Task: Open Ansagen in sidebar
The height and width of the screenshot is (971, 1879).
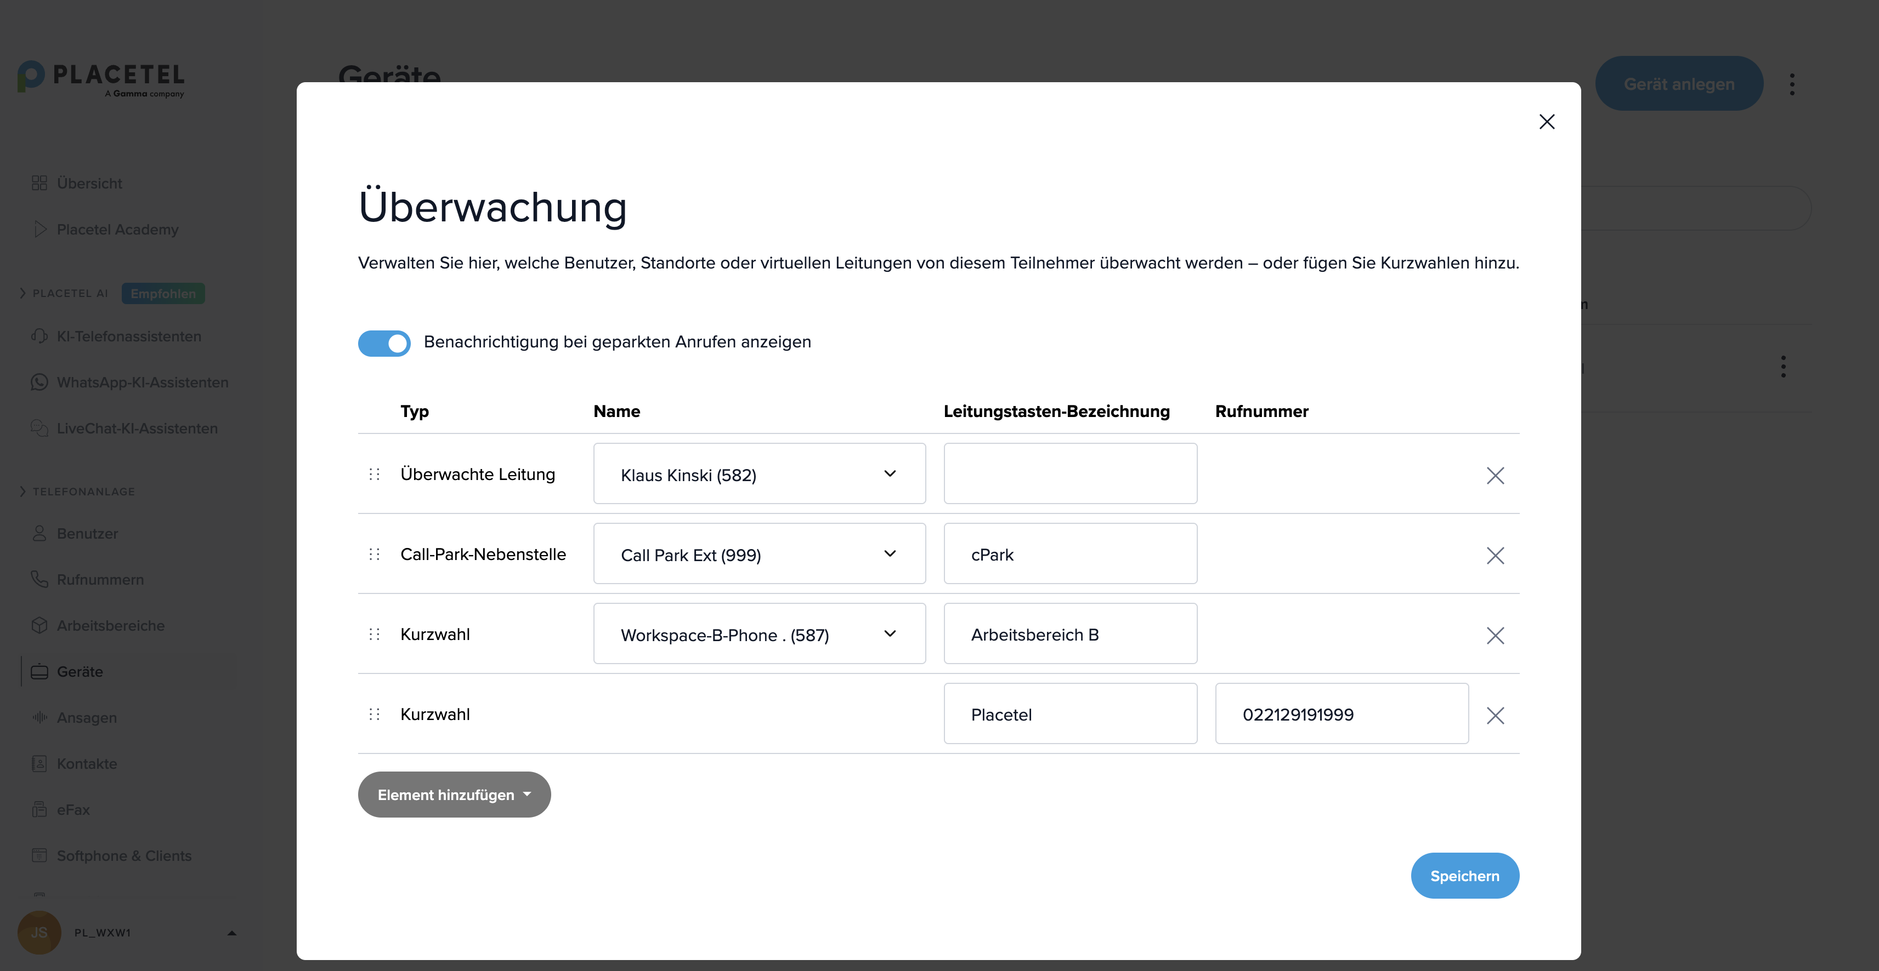Action: tap(87, 718)
